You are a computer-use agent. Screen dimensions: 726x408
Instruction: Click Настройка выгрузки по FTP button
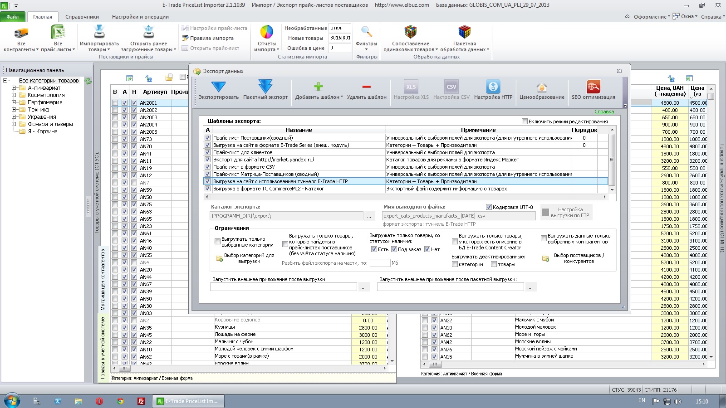566,213
